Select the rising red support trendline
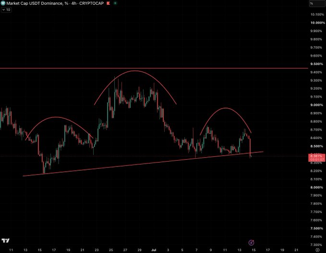Screen dimensions: 326x253 coord(144,164)
